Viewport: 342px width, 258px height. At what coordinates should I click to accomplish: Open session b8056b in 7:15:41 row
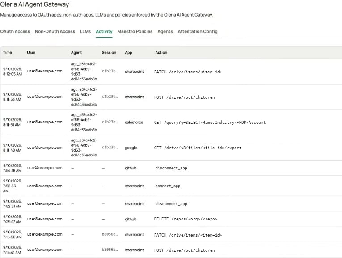pos(110,250)
